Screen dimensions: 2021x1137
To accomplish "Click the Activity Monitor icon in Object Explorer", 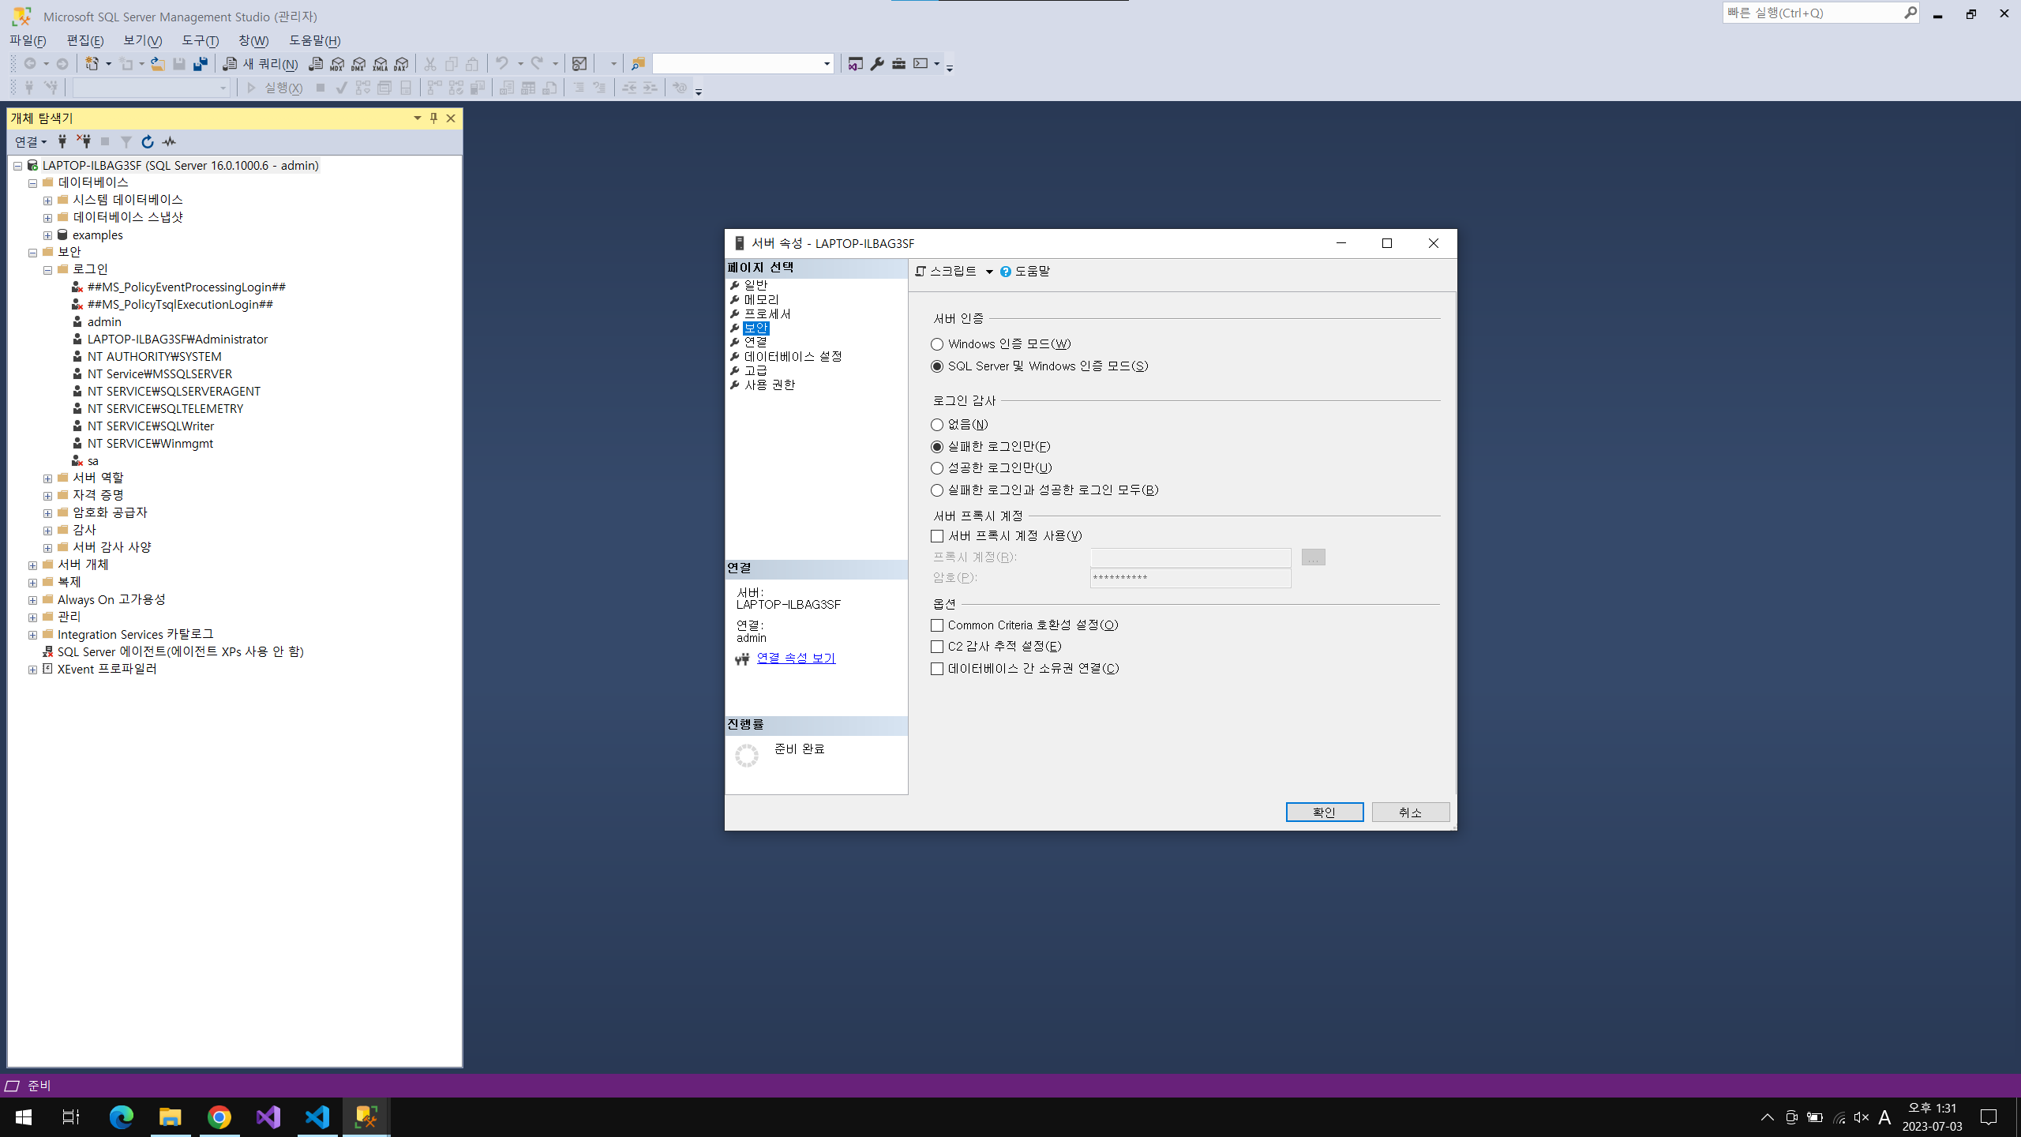I will click(x=168, y=141).
